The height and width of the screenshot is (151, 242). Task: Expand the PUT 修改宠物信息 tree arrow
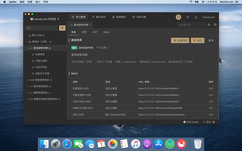(27, 86)
